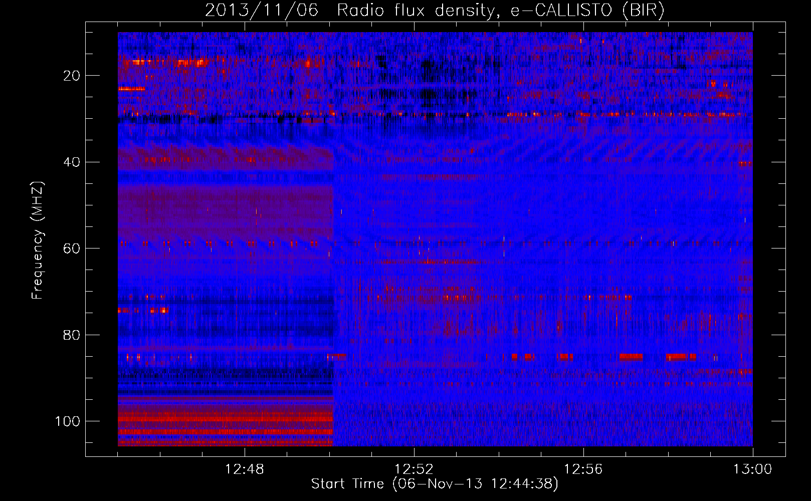Viewport: 811px width, 501px height.
Task: Click the plot title "2013/11/06 Radio flux density, e-CALLISTO (BIR)"
Action: [435, 11]
